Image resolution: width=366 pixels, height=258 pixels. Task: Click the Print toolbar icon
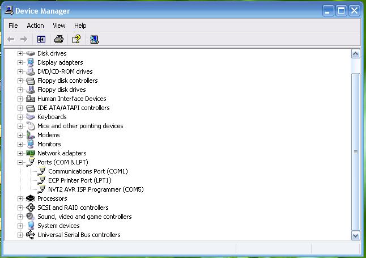(x=59, y=39)
